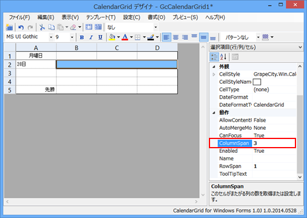The image size is (307, 218).
Task: Open the eraser clear options dropdown
Action: [80, 27]
